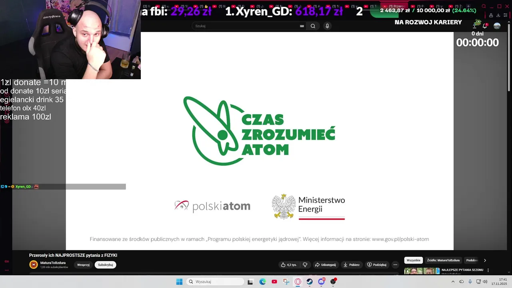
Task: Click the Wesprzyj button
Action: (83, 265)
